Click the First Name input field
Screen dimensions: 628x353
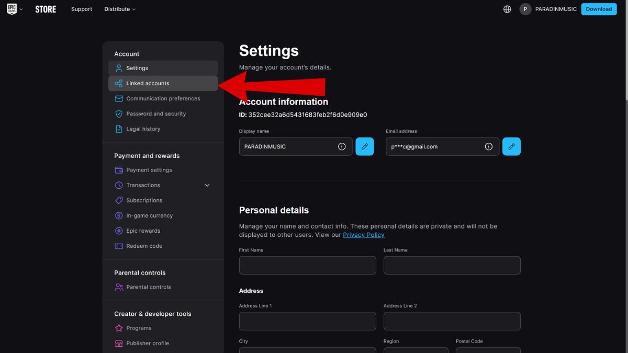tap(308, 265)
